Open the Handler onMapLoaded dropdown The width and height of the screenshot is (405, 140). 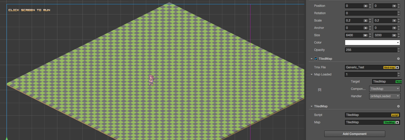click(x=385, y=96)
